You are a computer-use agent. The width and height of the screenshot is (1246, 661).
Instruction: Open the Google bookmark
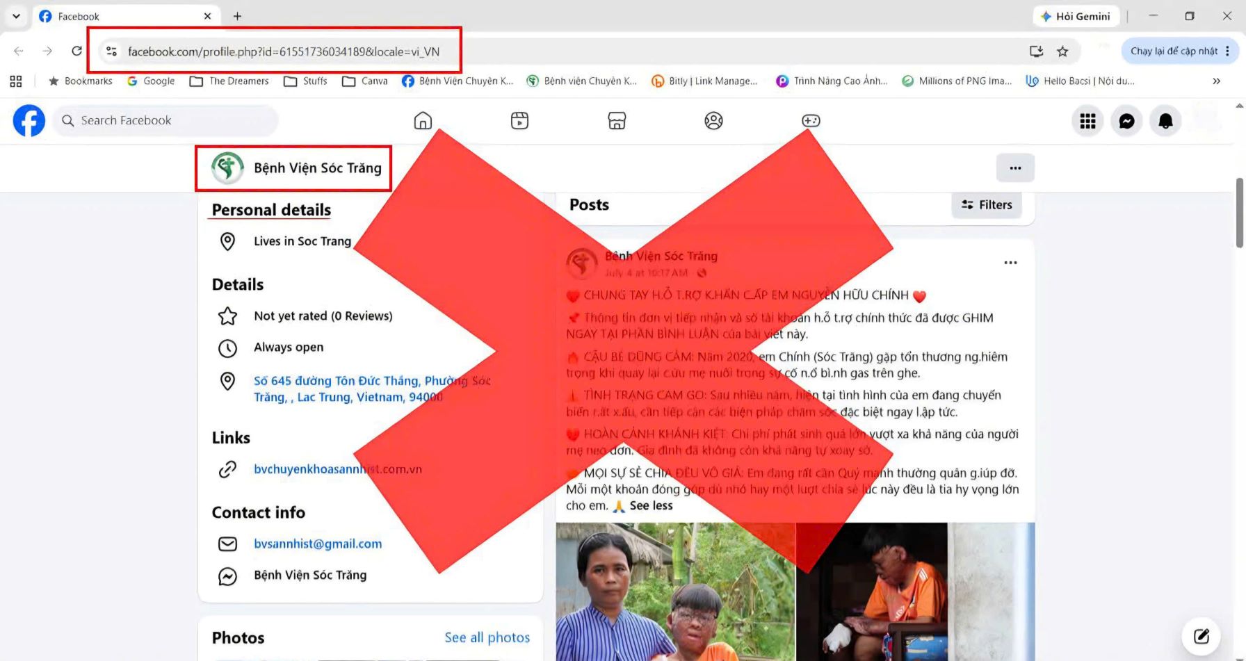point(151,81)
